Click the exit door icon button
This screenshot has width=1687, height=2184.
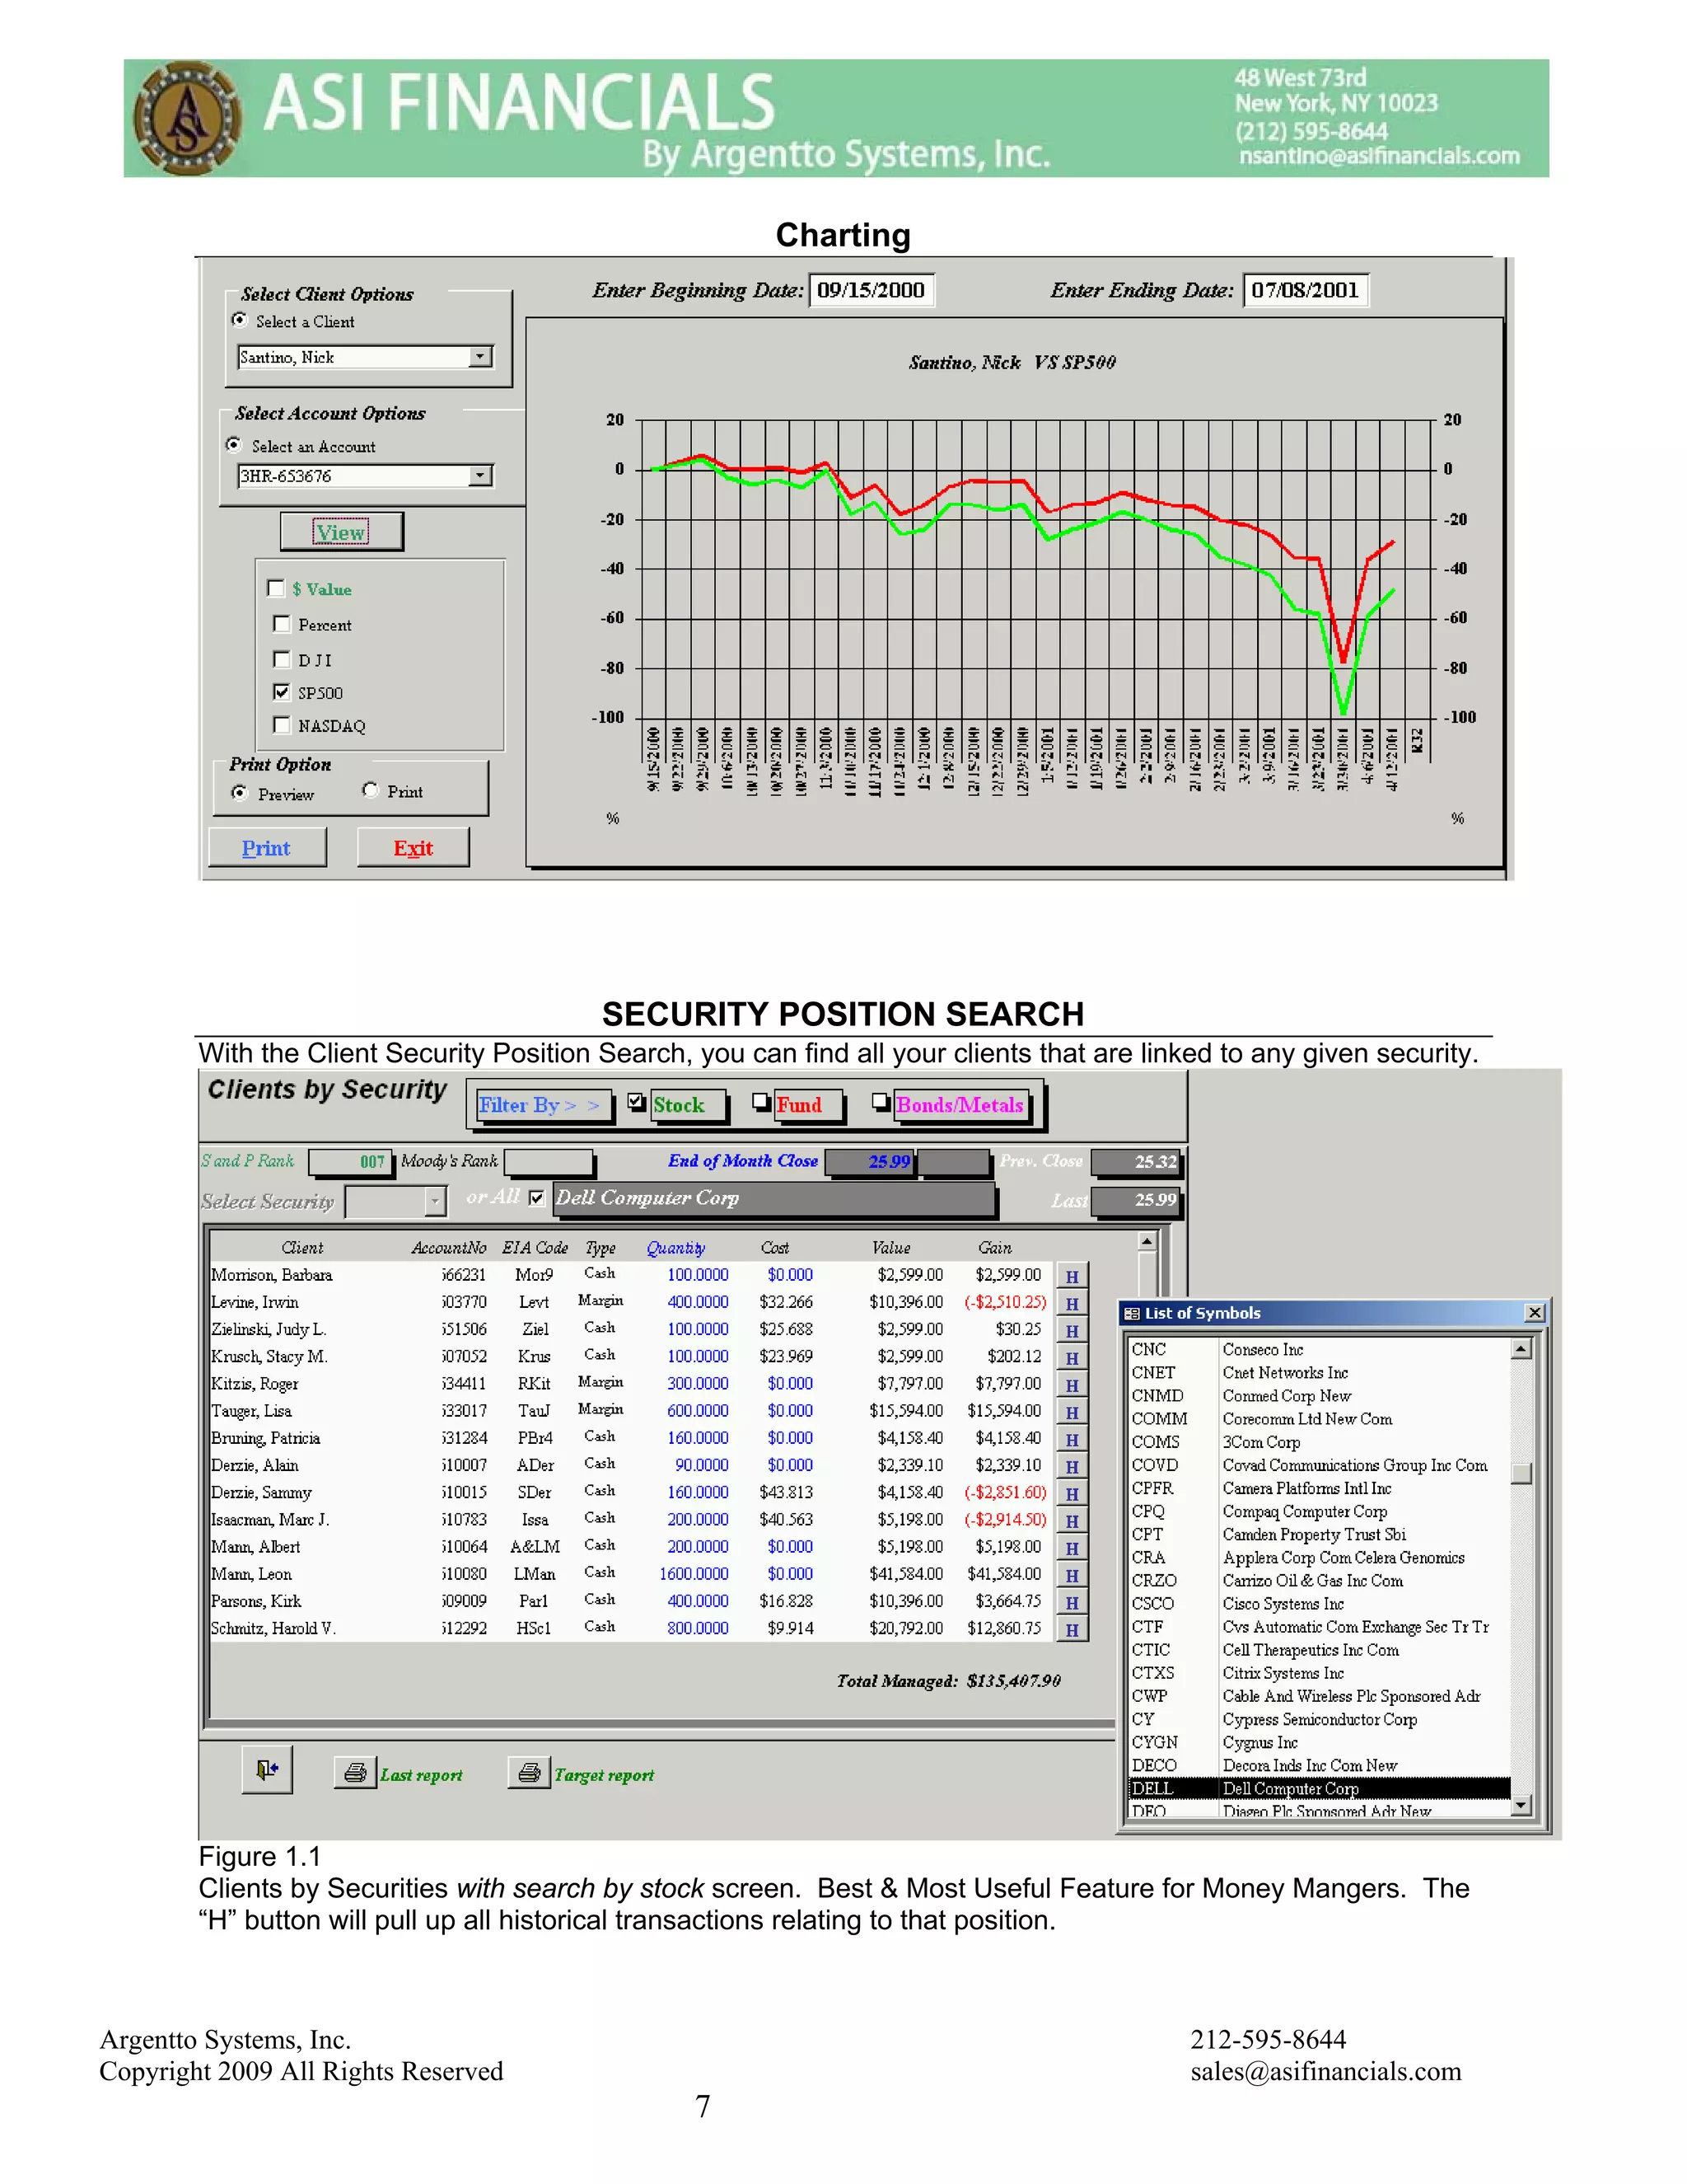[267, 1770]
